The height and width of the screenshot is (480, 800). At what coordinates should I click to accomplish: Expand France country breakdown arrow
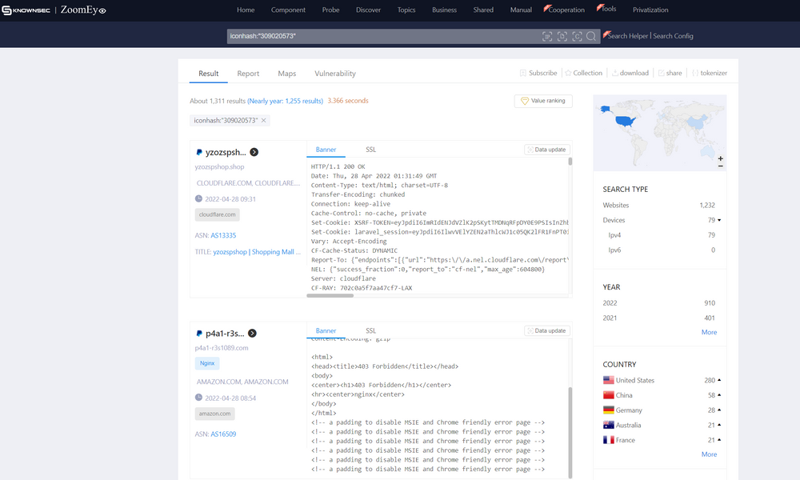[719, 440]
